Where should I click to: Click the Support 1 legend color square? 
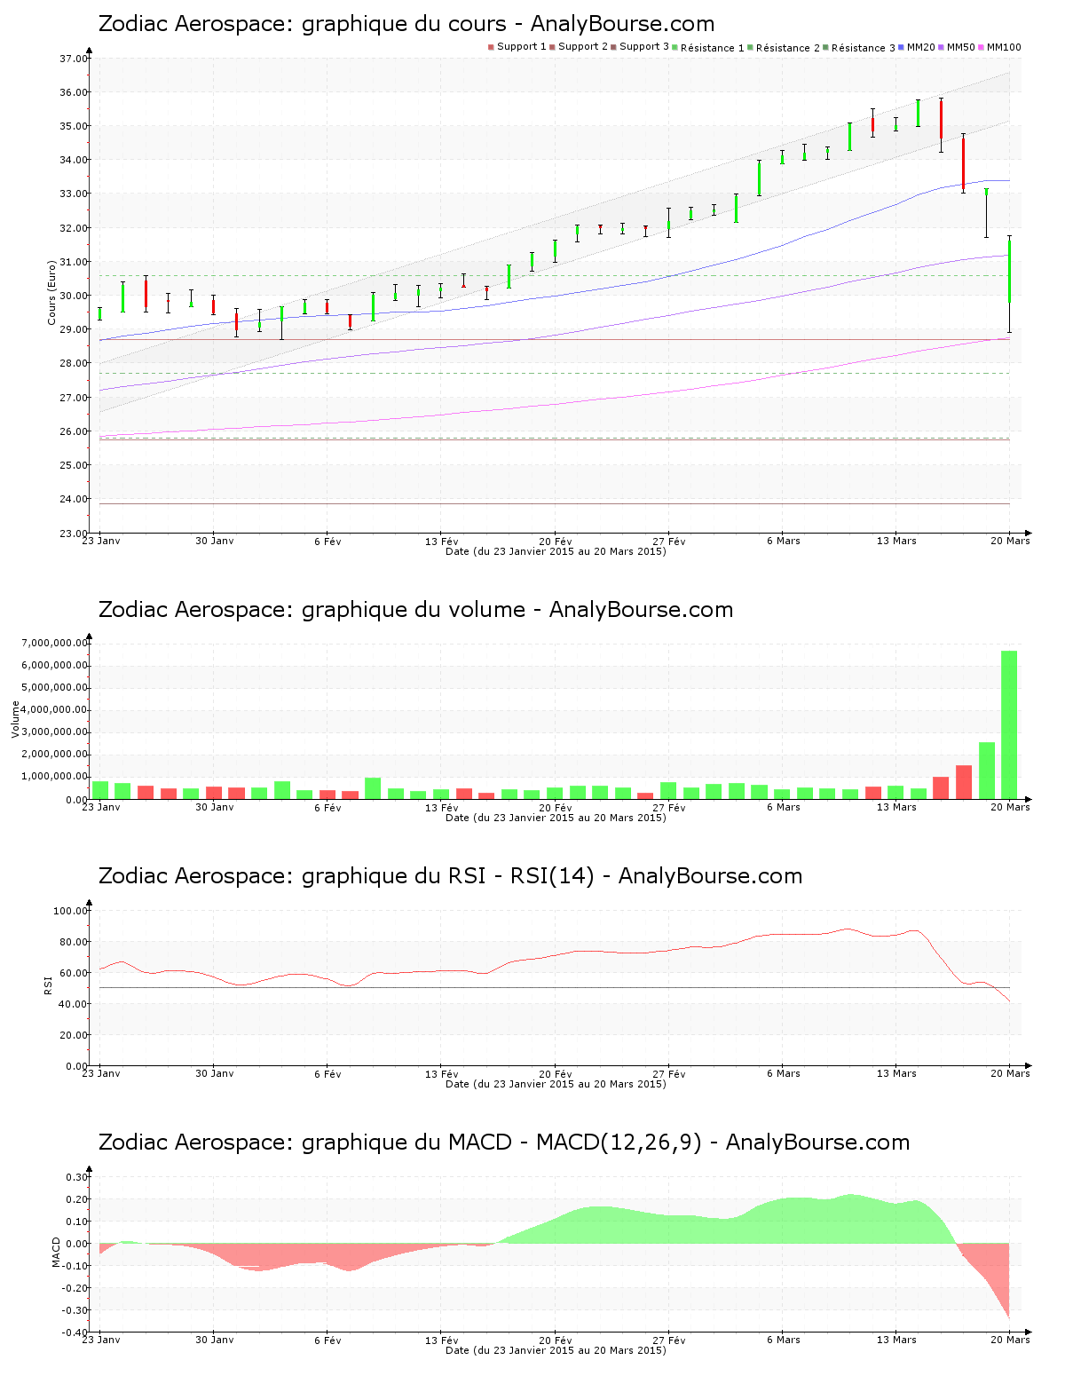(x=491, y=47)
